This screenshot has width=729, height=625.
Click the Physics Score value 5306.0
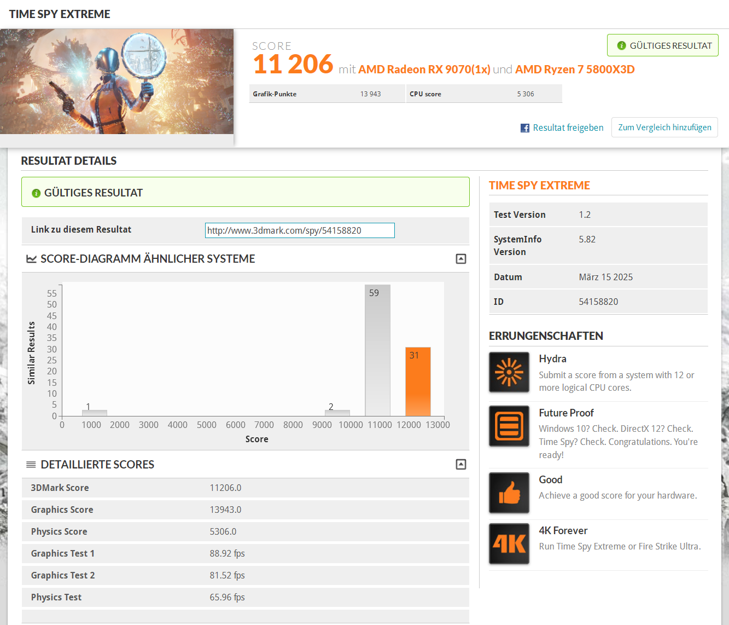pos(223,531)
